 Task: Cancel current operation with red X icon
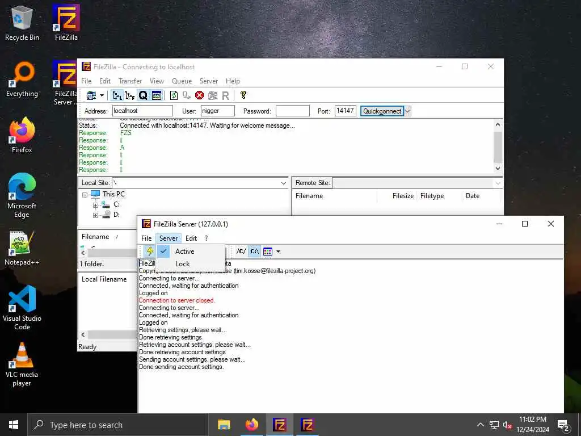pyautogui.click(x=199, y=95)
